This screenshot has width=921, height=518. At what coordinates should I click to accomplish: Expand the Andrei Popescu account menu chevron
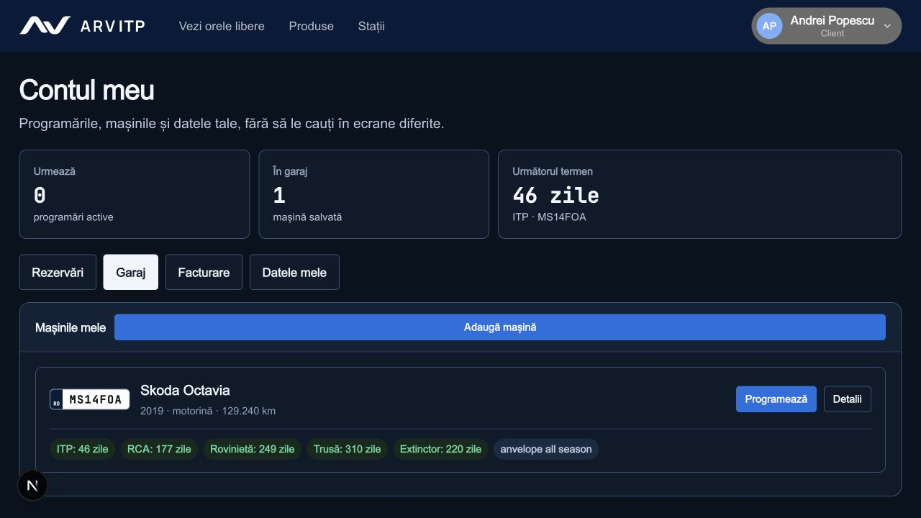887,26
